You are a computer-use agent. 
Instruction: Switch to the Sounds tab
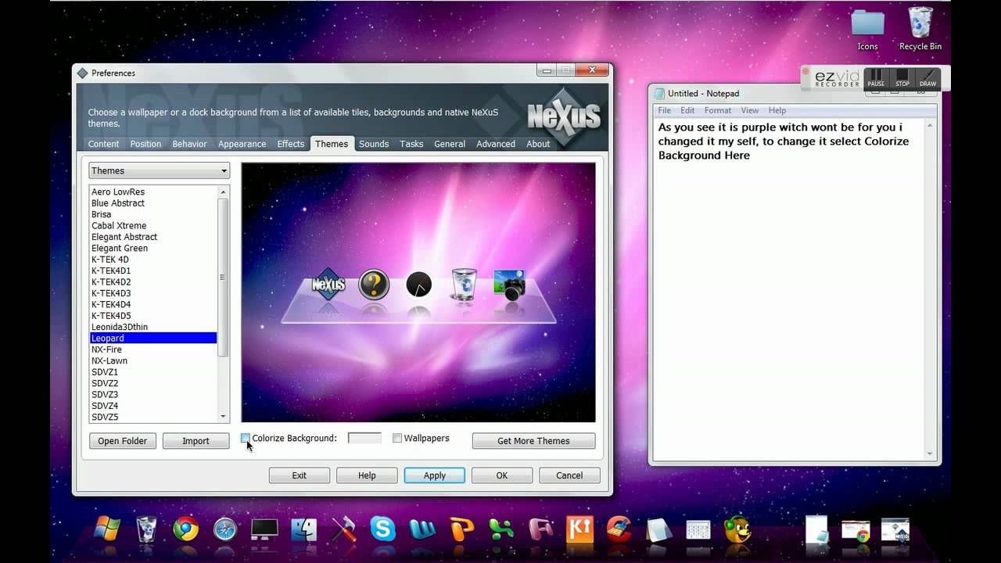click(374, 144)
